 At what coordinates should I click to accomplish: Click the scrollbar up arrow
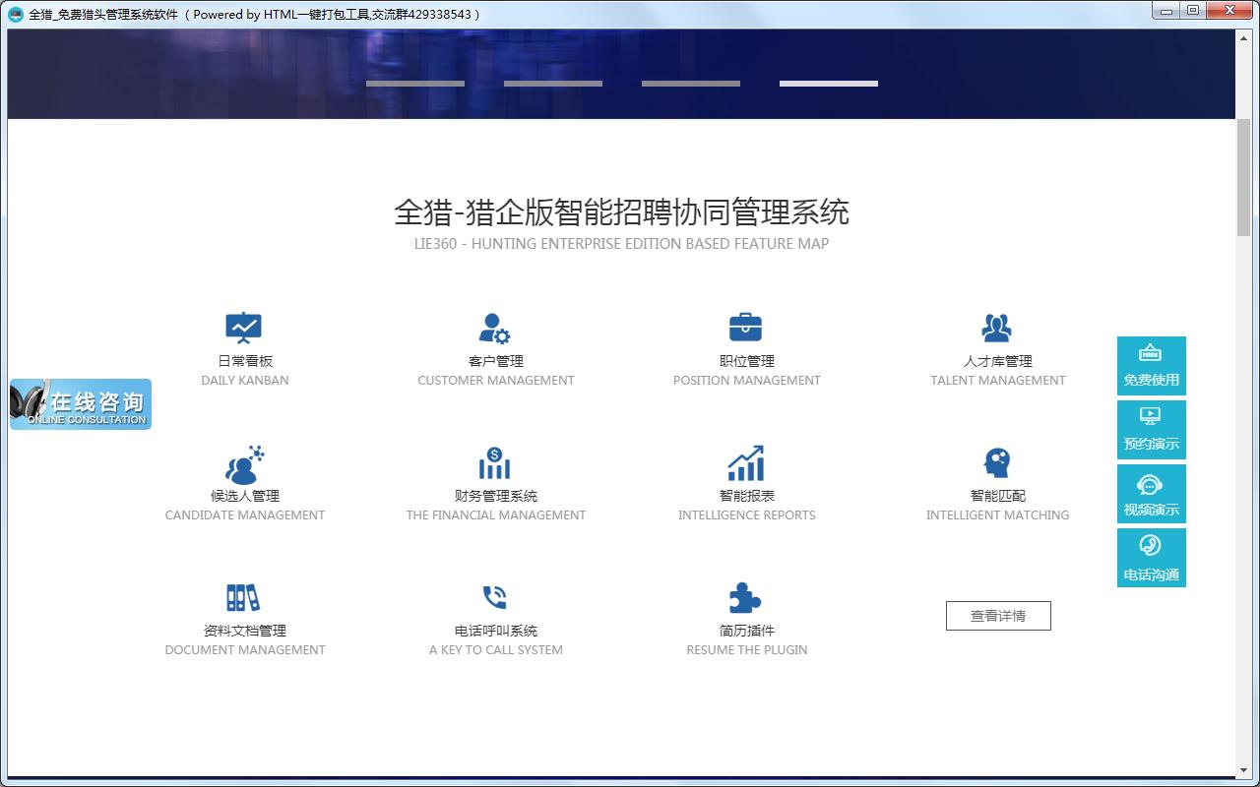[1243, 36]
